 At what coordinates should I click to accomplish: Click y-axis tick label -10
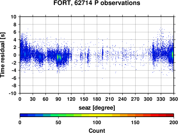[x=13, y=93]
